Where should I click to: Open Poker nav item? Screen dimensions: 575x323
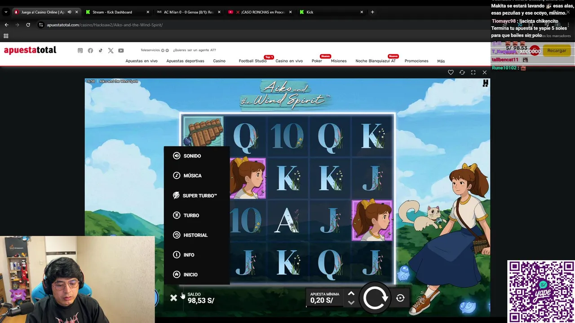point(317,61)
